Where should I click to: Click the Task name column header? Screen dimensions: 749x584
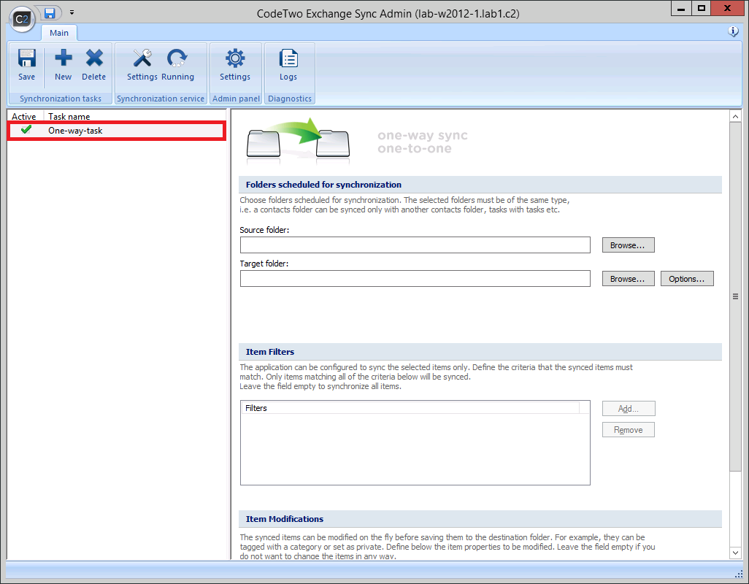point(69,117)
